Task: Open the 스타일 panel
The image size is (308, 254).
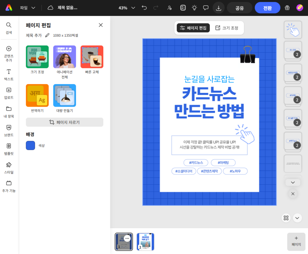Action: (x=9, y=168)
